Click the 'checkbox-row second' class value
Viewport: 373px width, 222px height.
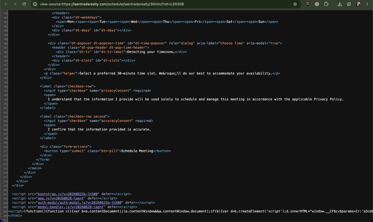[x=86, y=116]
